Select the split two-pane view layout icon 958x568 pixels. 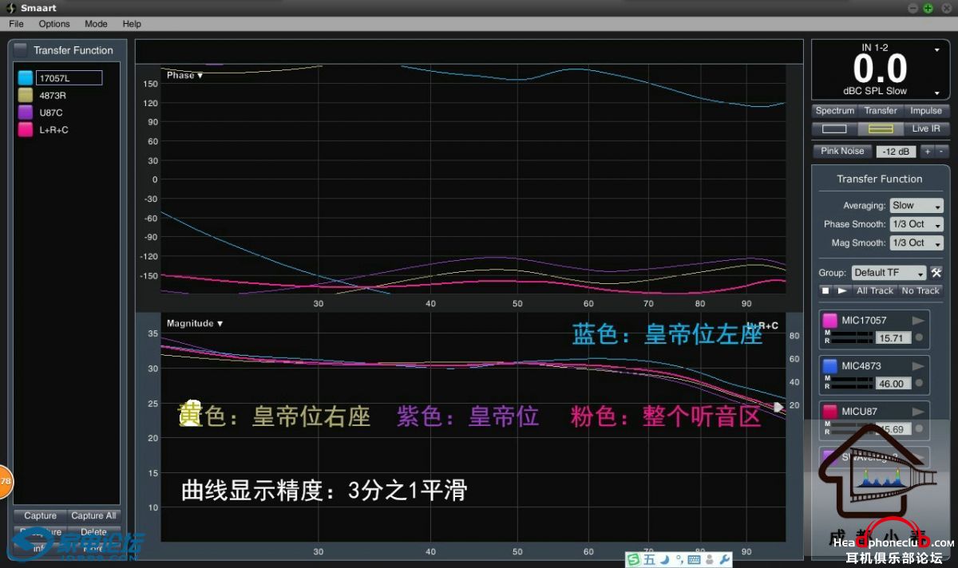click(x=881, y=128)
